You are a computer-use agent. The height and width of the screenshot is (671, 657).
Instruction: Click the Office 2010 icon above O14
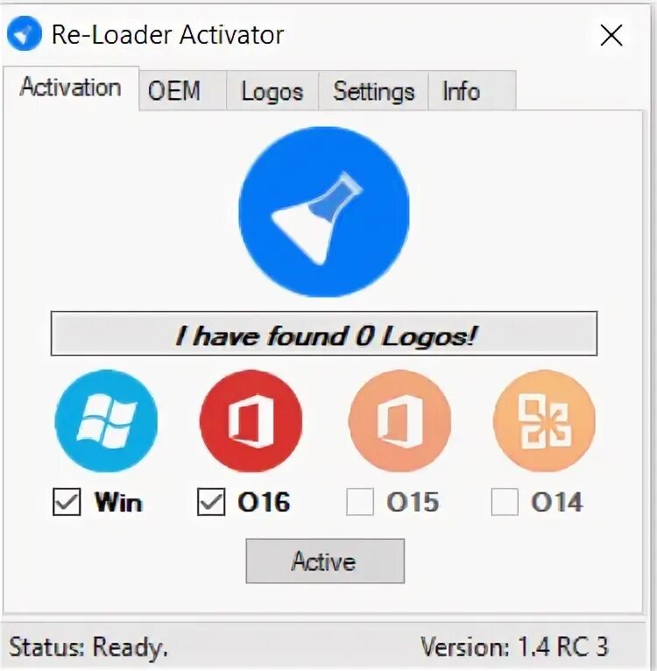click(x=544, y=421)
